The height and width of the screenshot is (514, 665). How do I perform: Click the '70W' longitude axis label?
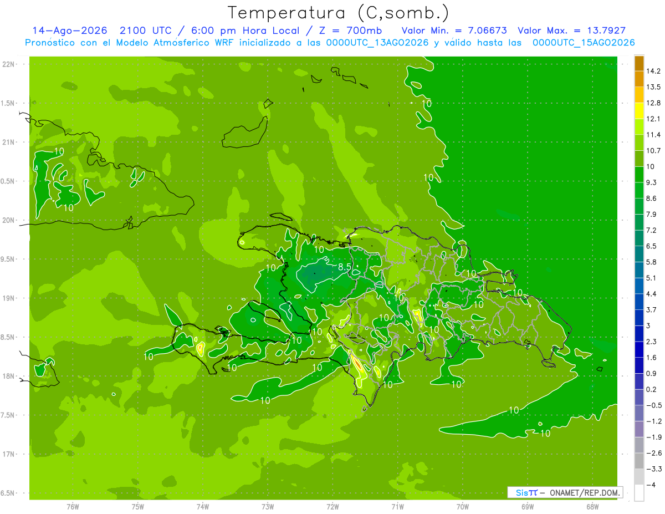[x=463, y=506]
